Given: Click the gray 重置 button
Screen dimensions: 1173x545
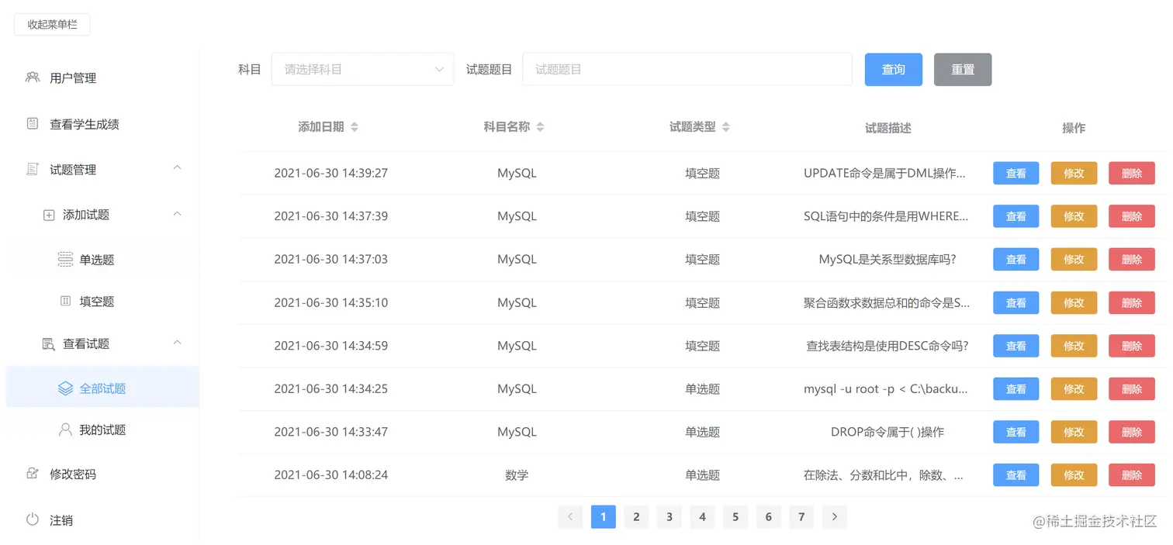Looking at the screenshot, I should tap(963, 69).
